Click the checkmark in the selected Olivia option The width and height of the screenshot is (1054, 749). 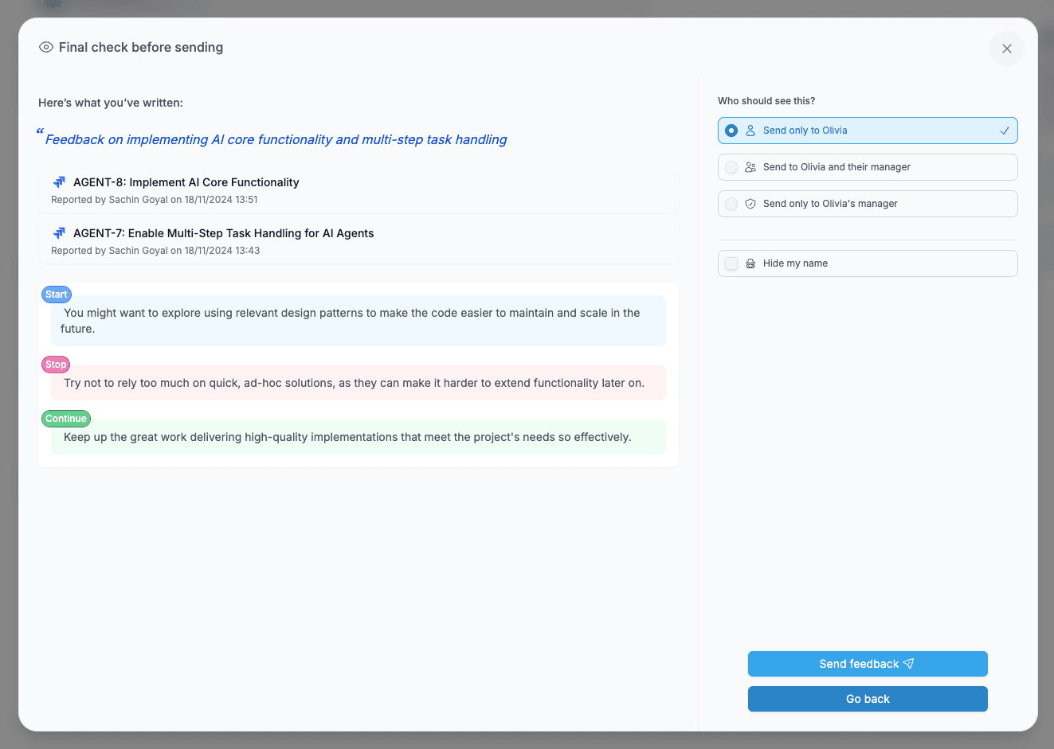click(1005, 131)
